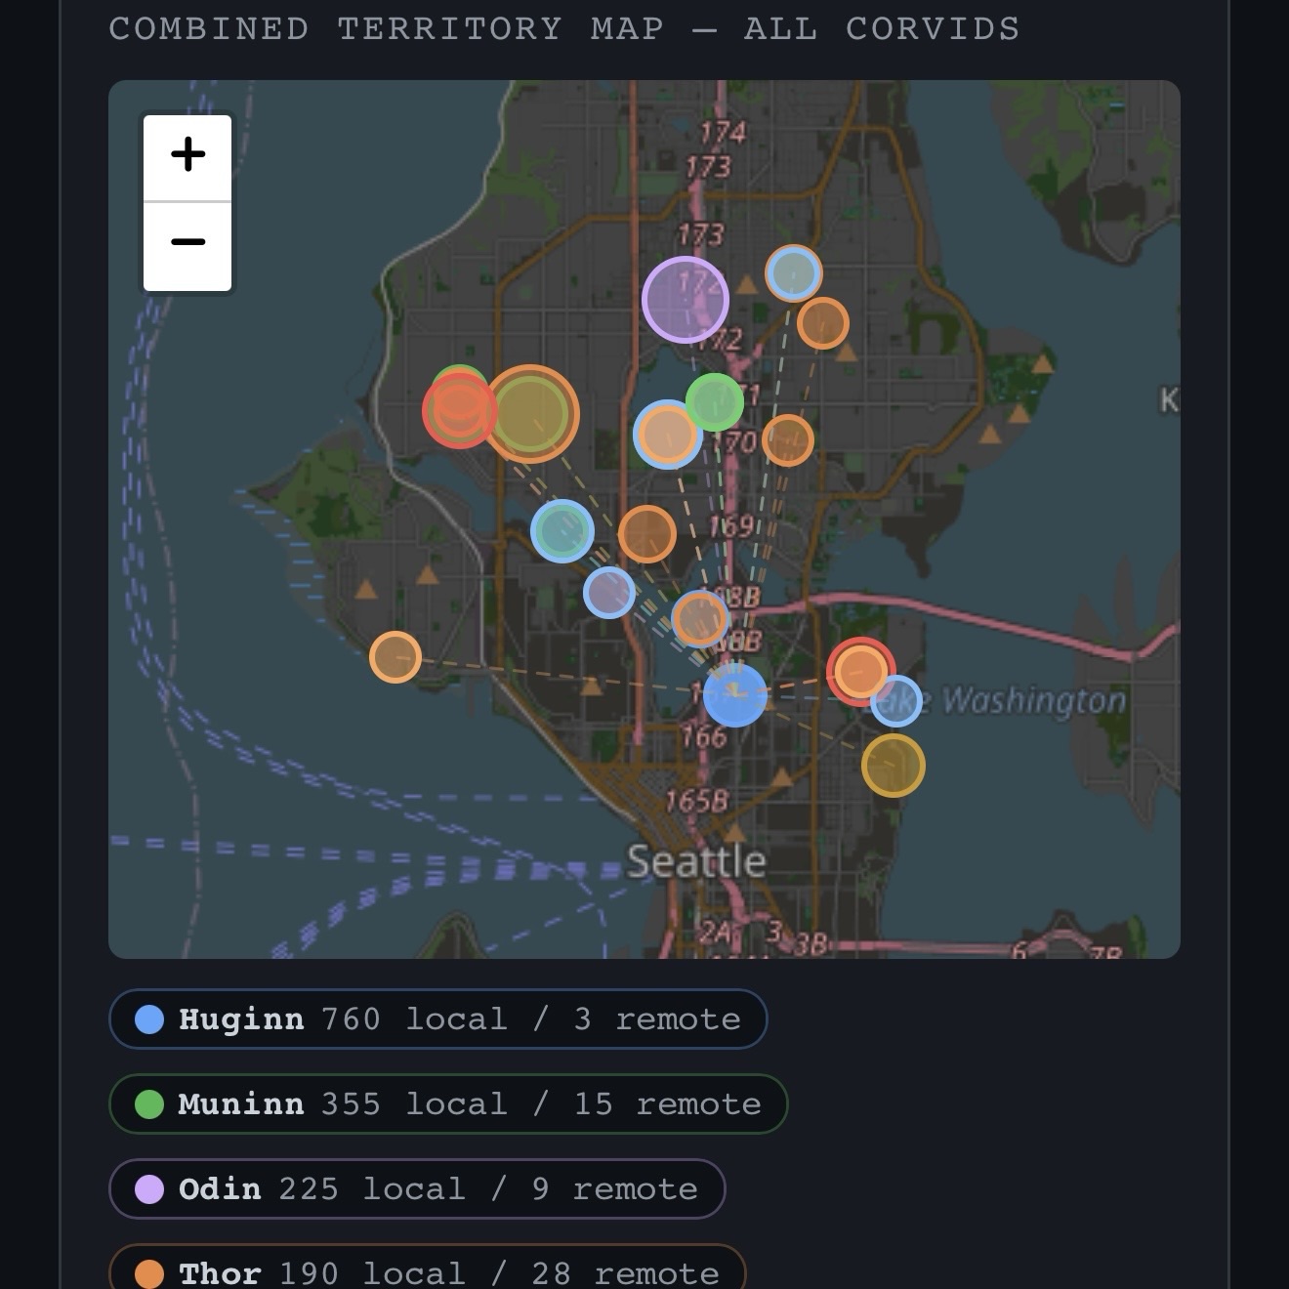Select the yellow marker southeast of the hub

(x=893, y=766)
